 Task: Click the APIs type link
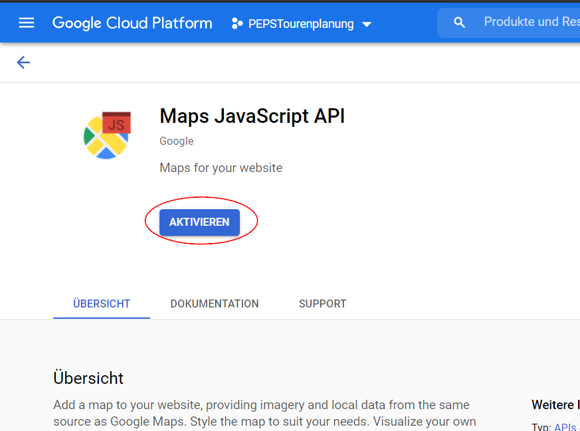coord(565,427)
